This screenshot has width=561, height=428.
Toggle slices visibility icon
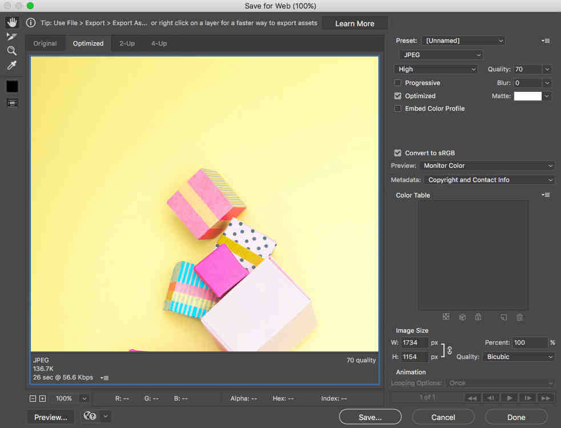coord(12,103)
